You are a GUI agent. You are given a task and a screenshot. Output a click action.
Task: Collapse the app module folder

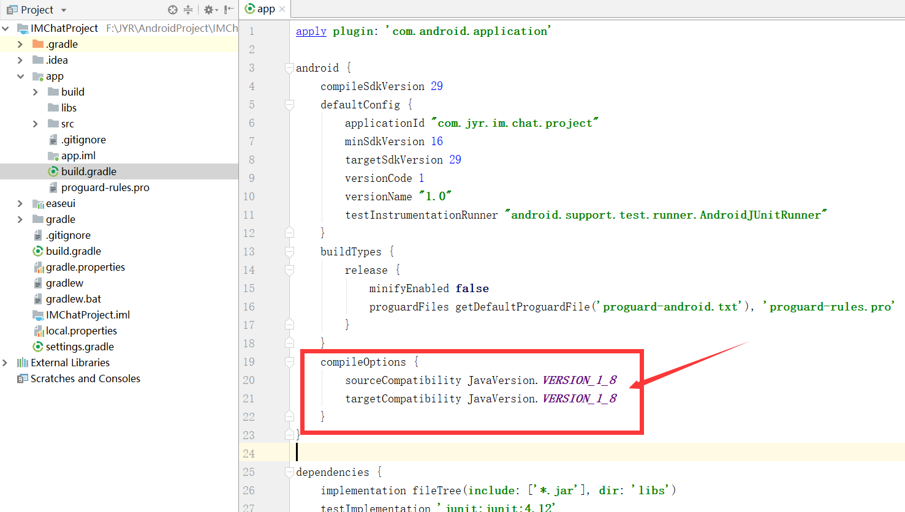coord(20,75)
